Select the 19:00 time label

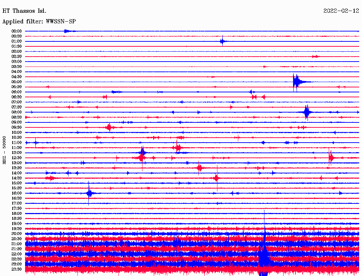pyautogui.click(x=16, y=224)
